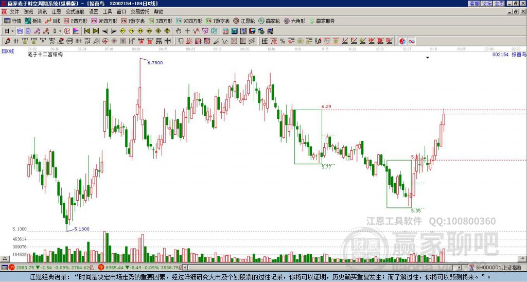Click right arrow of horizontal scrollbar
527x282 pixels.
[x=460, y=268]
